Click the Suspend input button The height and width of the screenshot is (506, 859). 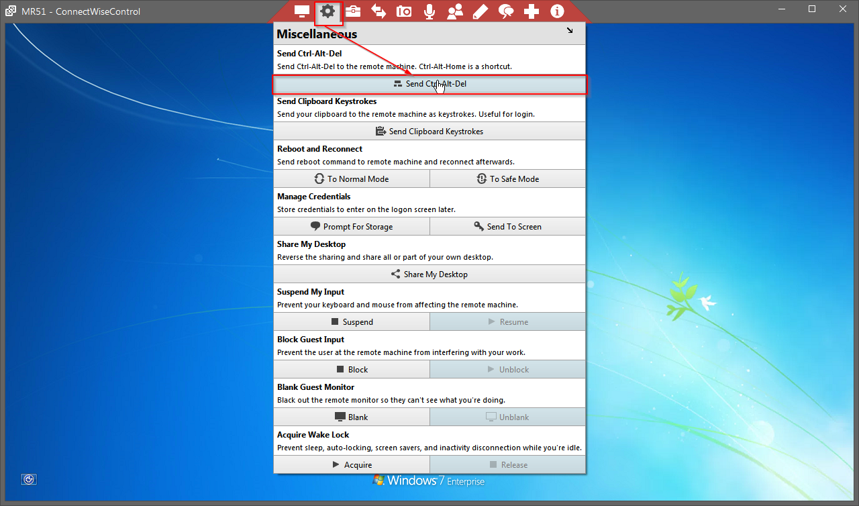tap(352, 322)
